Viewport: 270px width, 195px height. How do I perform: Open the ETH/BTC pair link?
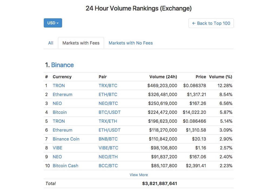108,95
